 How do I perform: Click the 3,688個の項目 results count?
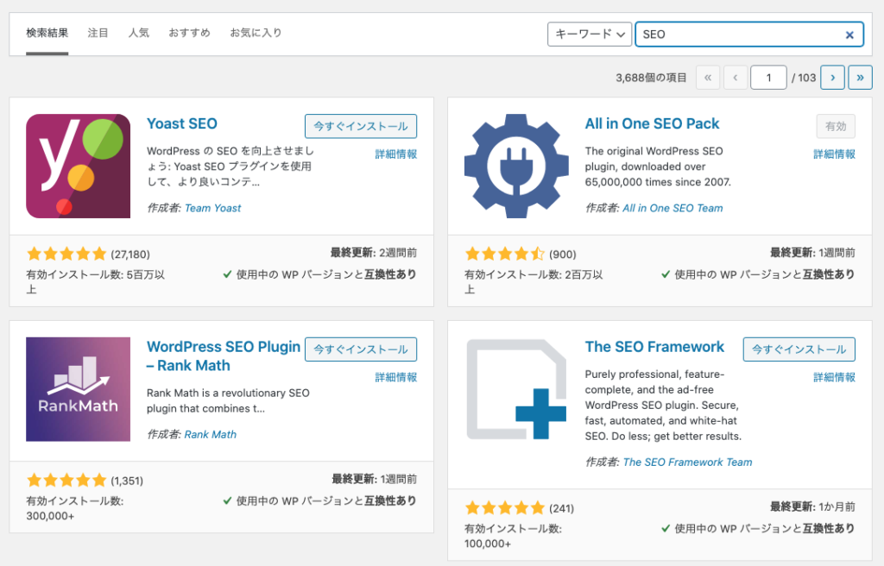651,78
